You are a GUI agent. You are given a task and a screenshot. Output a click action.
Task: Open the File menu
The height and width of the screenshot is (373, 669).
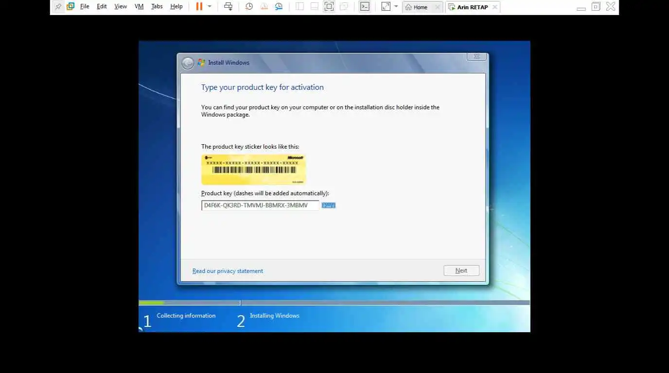click(85, 7)
